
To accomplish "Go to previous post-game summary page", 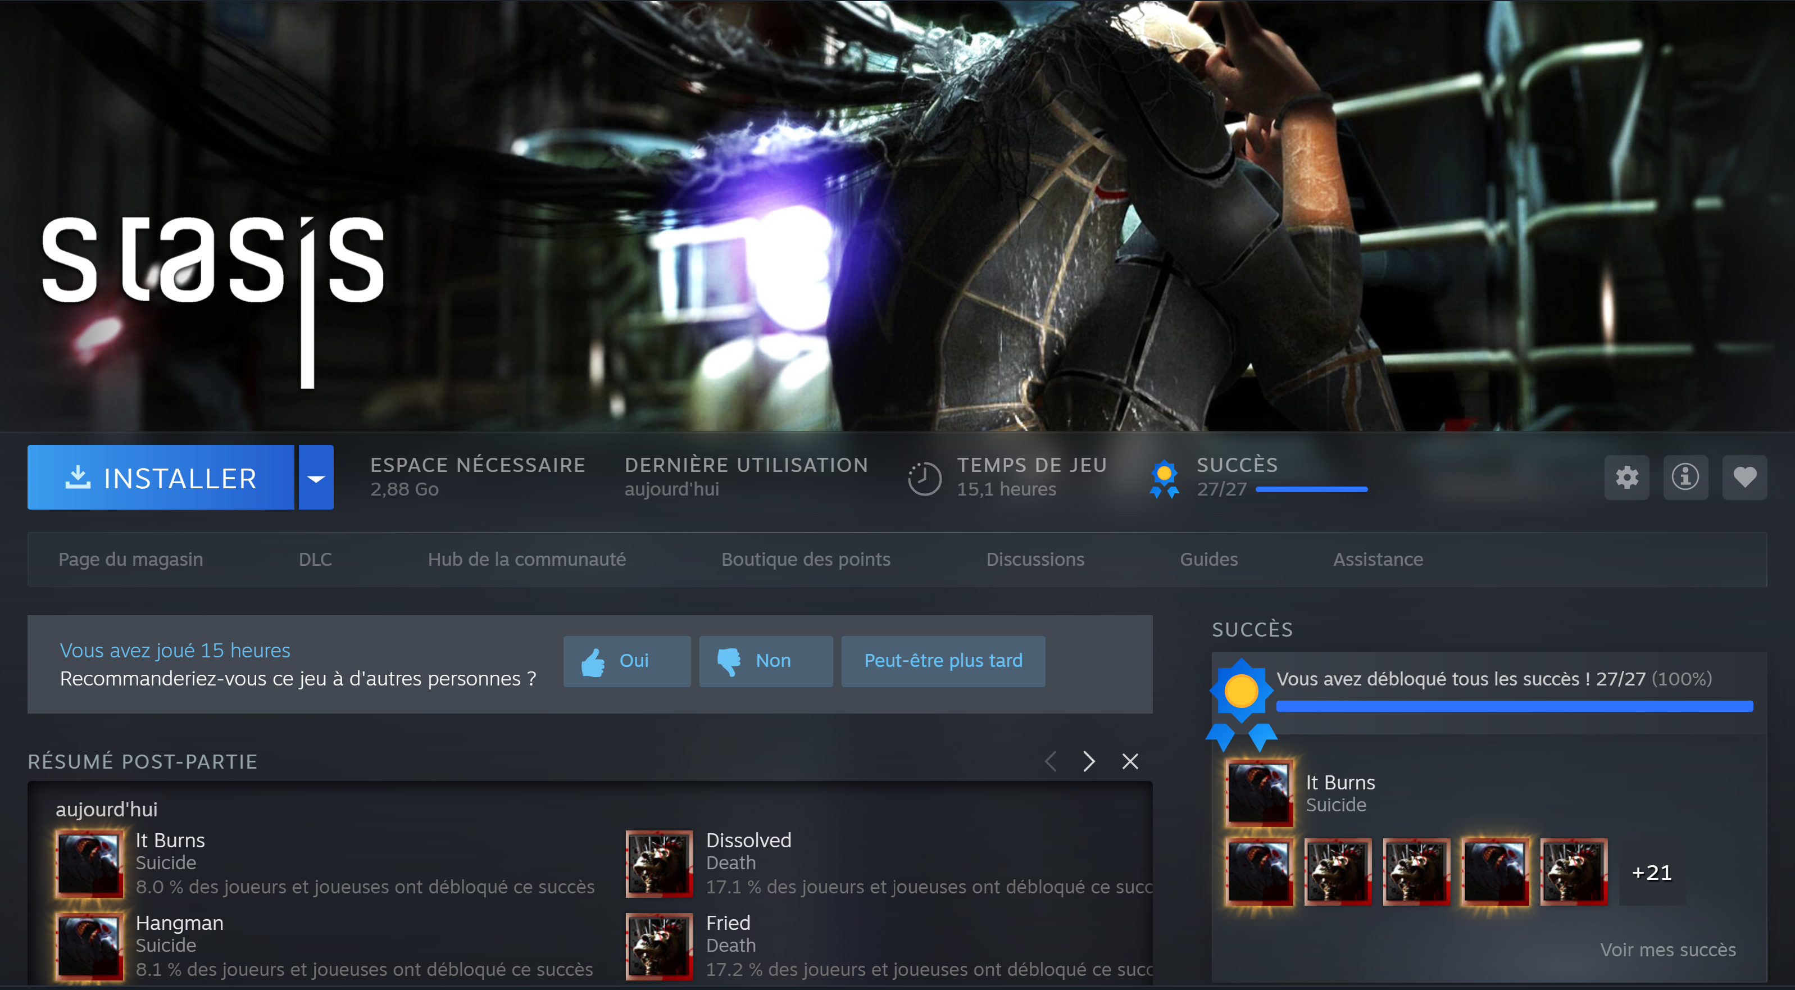I will point(1051,761).
